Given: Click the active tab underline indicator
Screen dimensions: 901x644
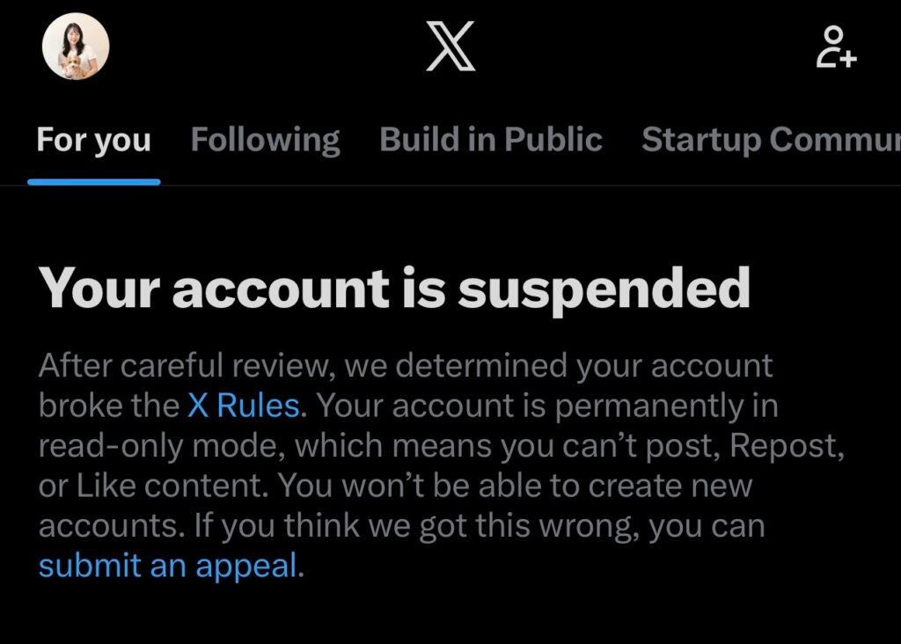Looking at the screenshot, I should click(93, 180).
